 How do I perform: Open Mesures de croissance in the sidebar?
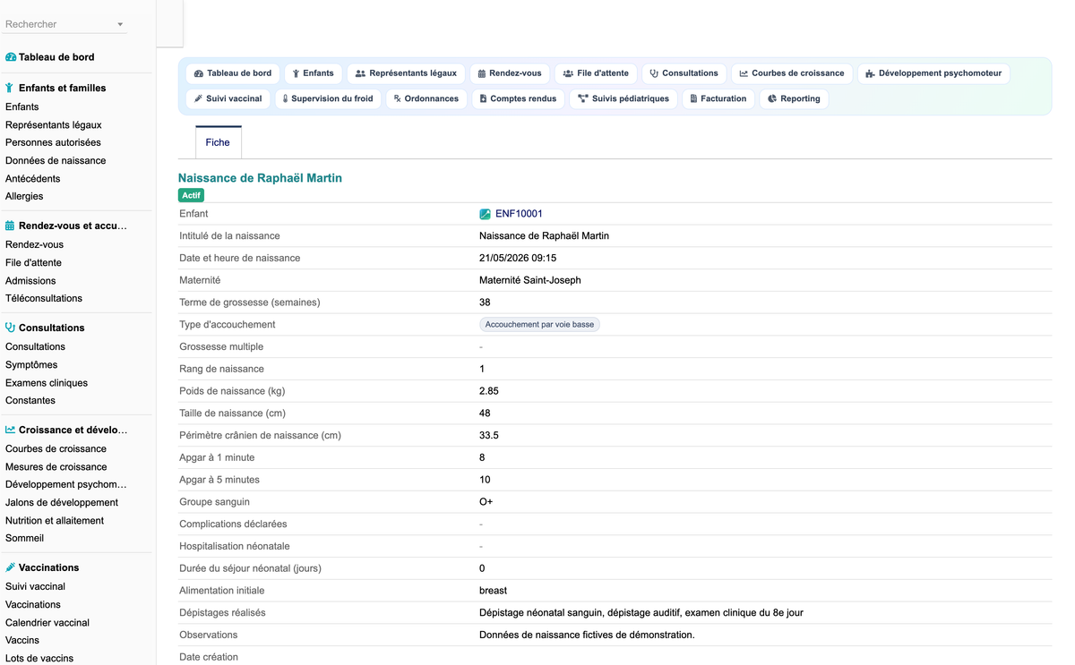tap(56, 466)
